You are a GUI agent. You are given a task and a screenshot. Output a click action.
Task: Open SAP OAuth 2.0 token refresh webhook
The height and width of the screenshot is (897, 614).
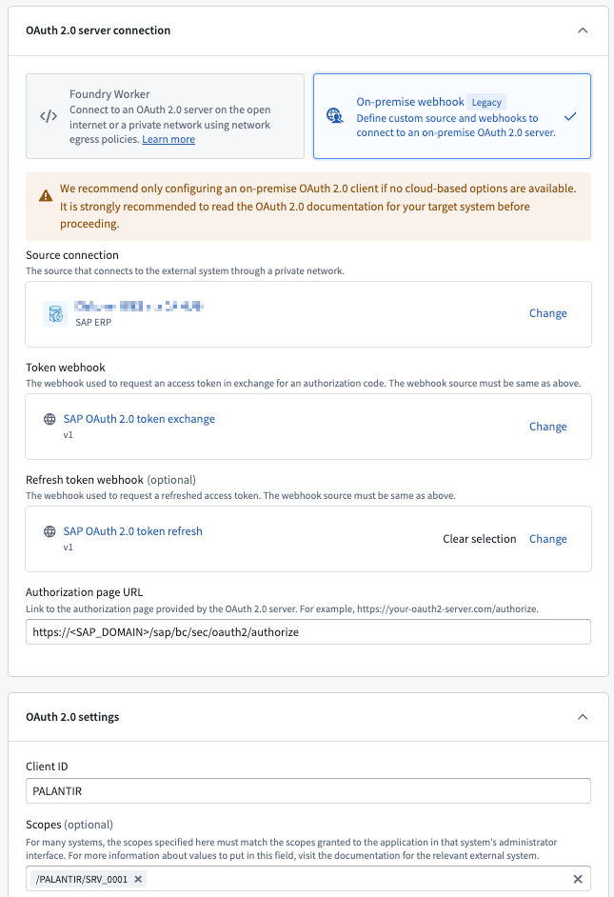(x=132, y=531)
